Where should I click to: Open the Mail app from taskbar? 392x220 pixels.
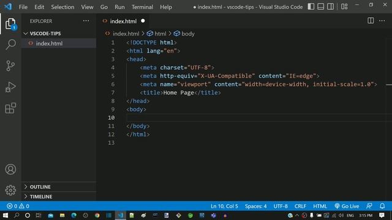pos(51,215)
